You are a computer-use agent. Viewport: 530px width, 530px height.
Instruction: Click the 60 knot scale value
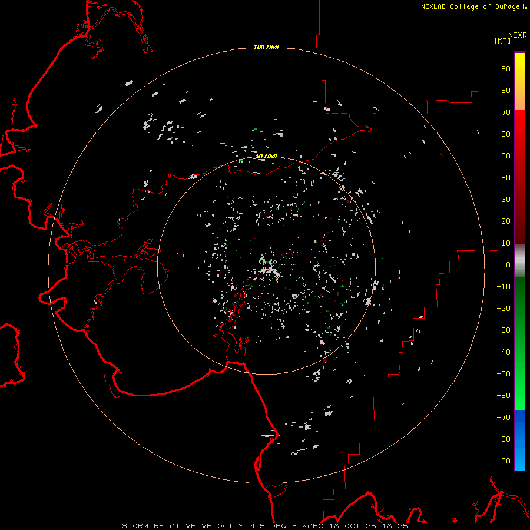click(506, 134)
